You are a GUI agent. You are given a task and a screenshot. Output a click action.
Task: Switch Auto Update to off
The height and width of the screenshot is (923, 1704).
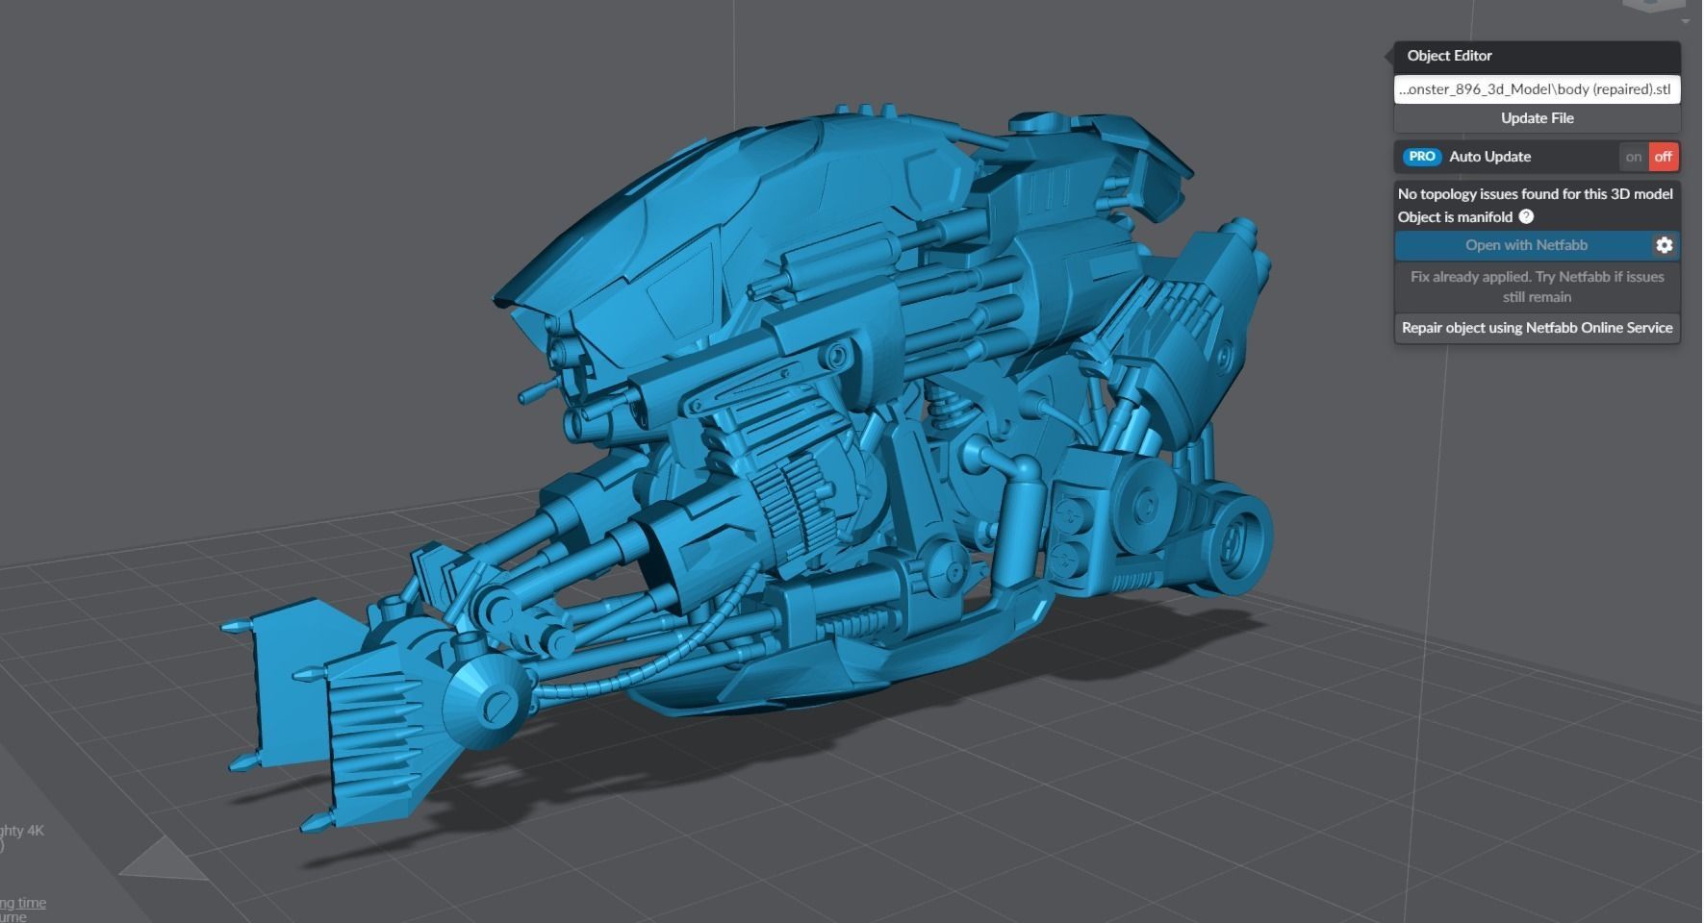click(x=1663, y=157)
